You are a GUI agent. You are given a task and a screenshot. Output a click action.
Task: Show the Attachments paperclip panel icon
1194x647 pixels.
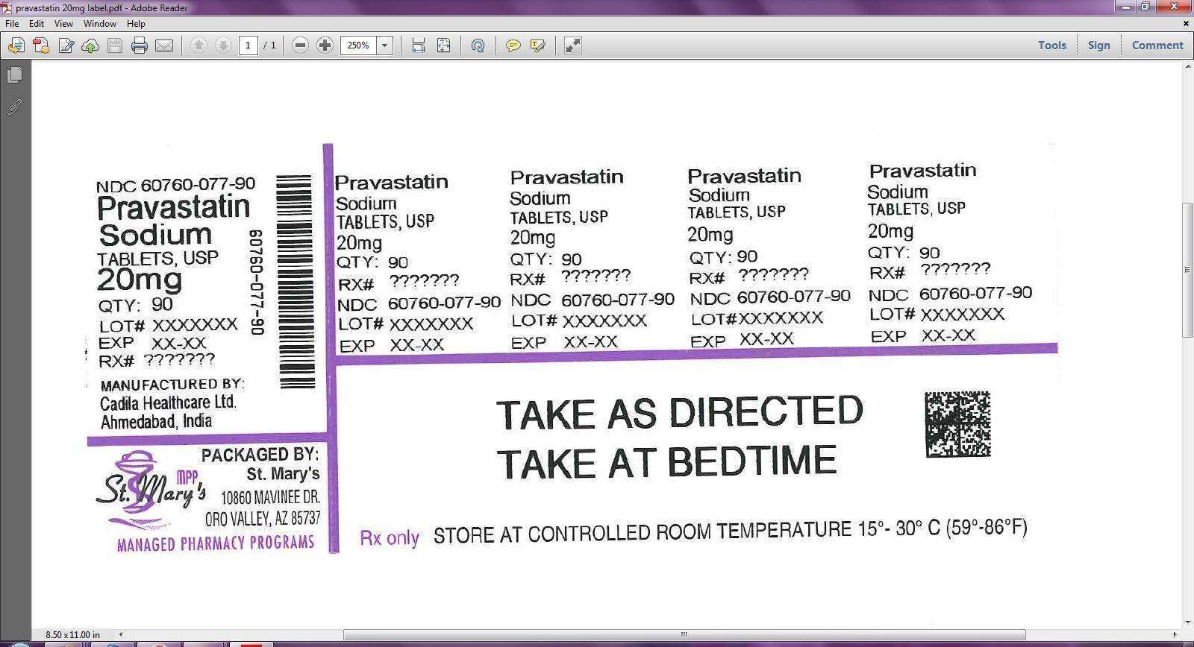click(14, 107)
